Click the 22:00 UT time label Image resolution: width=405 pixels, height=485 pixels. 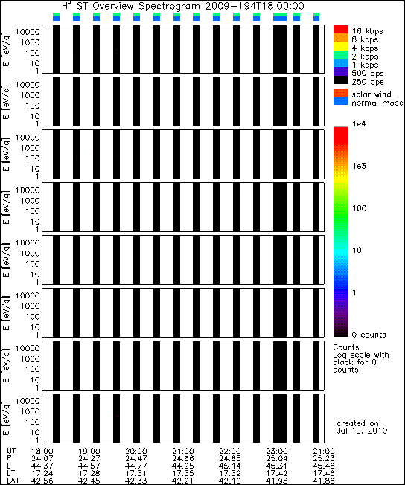click(230, 452)
